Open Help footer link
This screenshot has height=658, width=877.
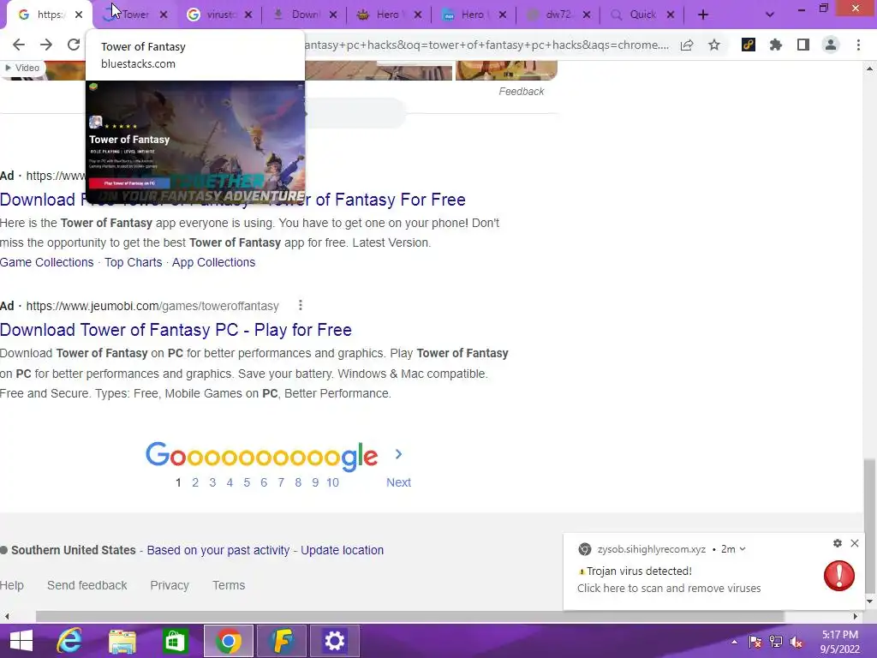tap(12, 585)
